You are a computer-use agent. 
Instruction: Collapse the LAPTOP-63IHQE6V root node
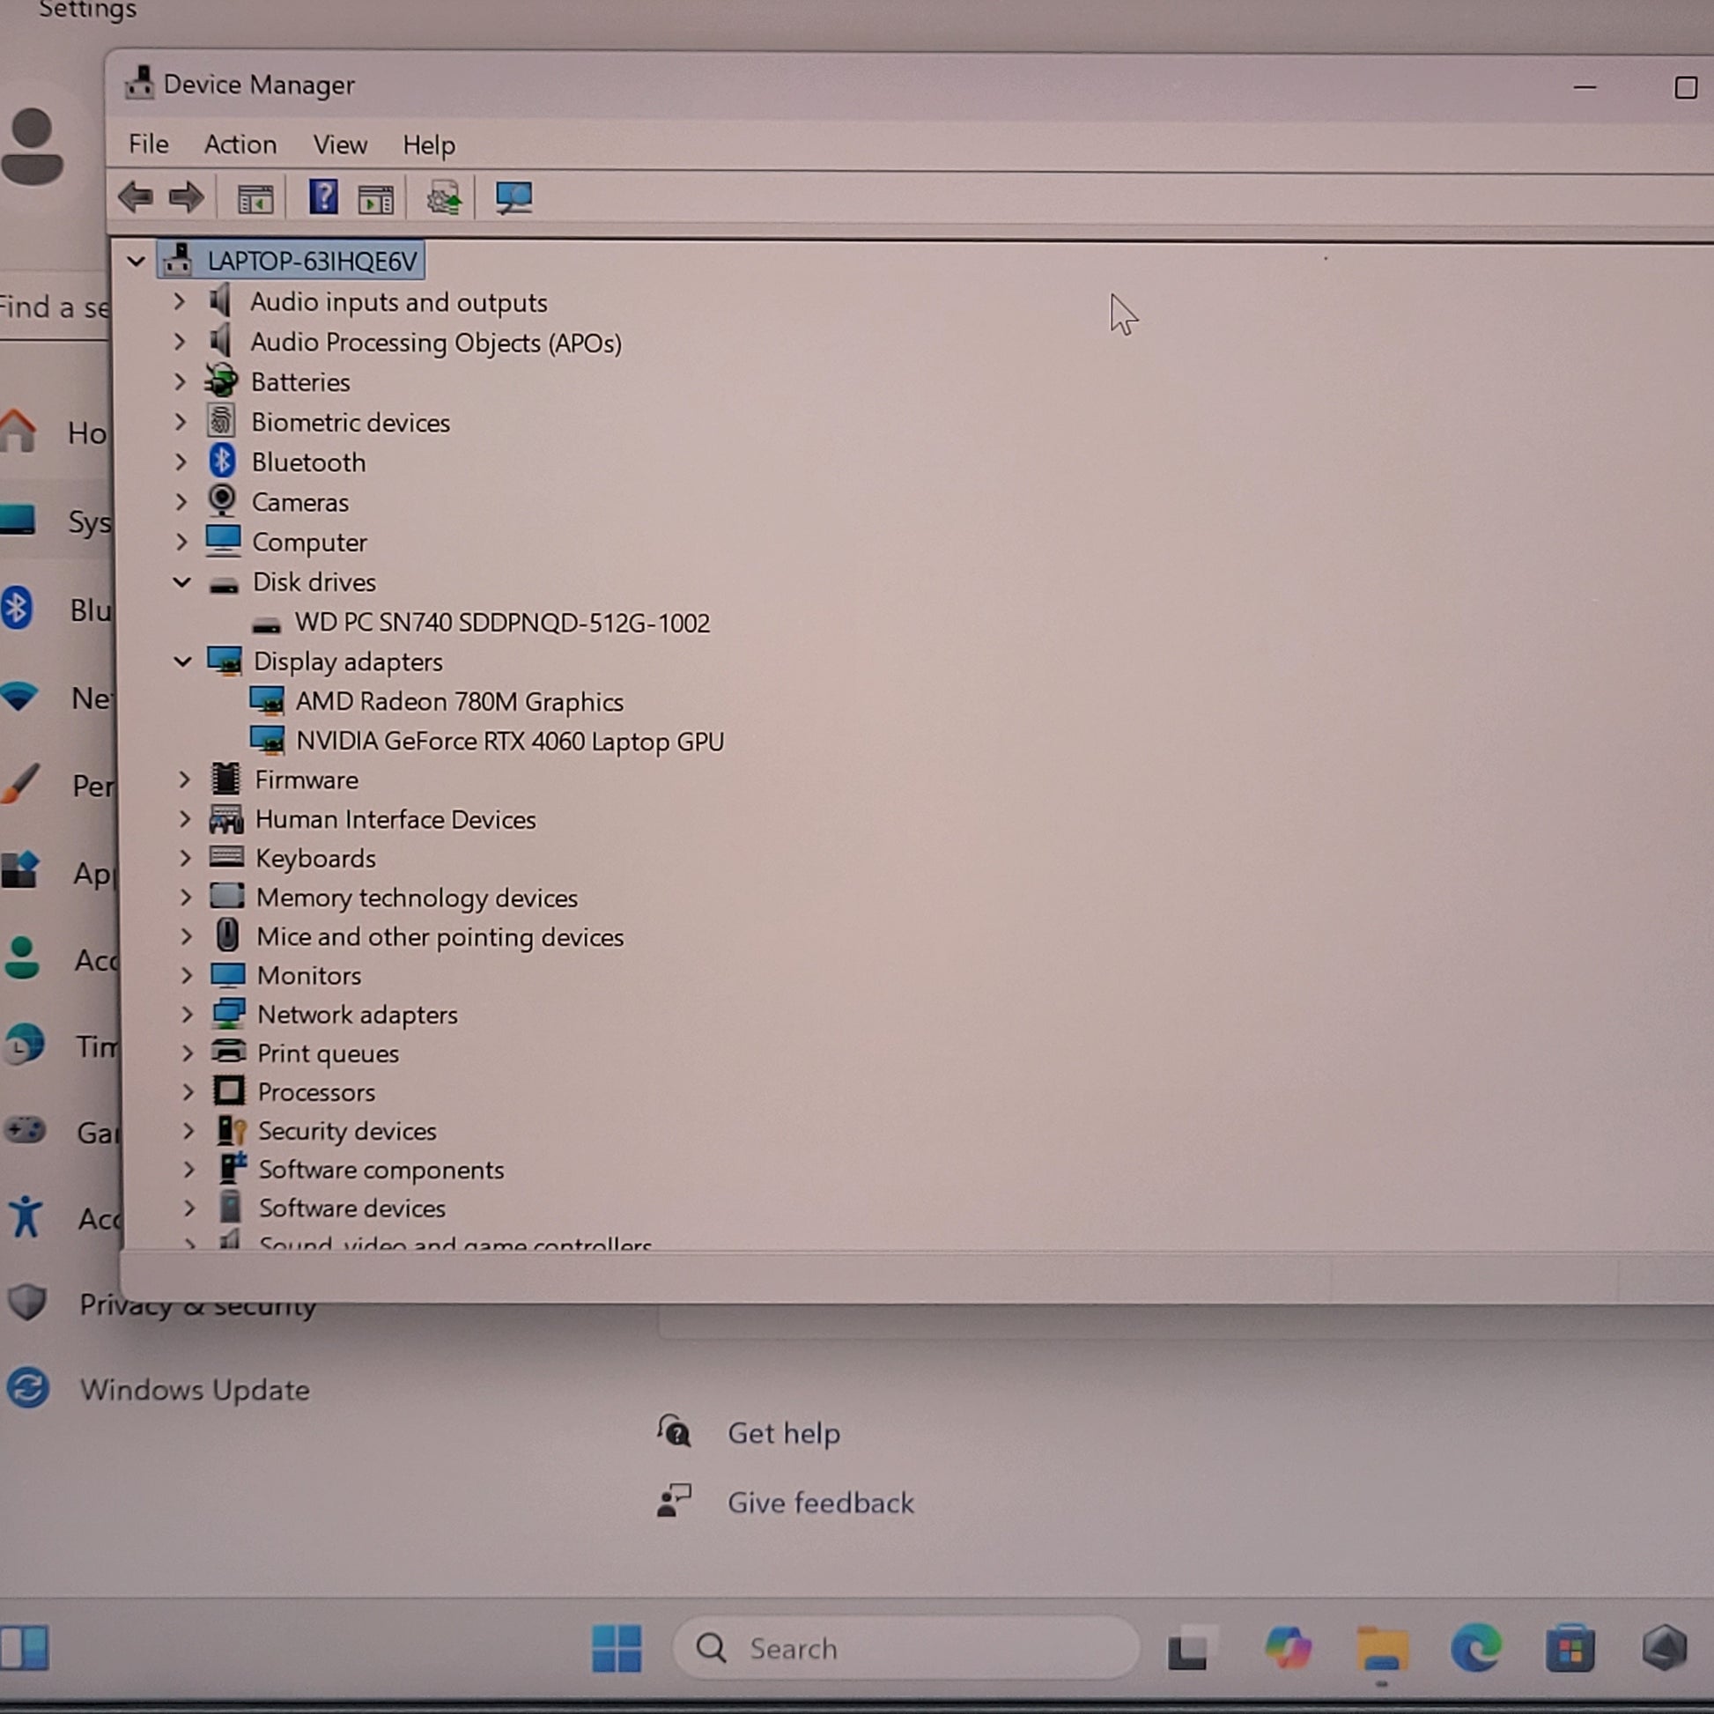click(x=136, y=262)
